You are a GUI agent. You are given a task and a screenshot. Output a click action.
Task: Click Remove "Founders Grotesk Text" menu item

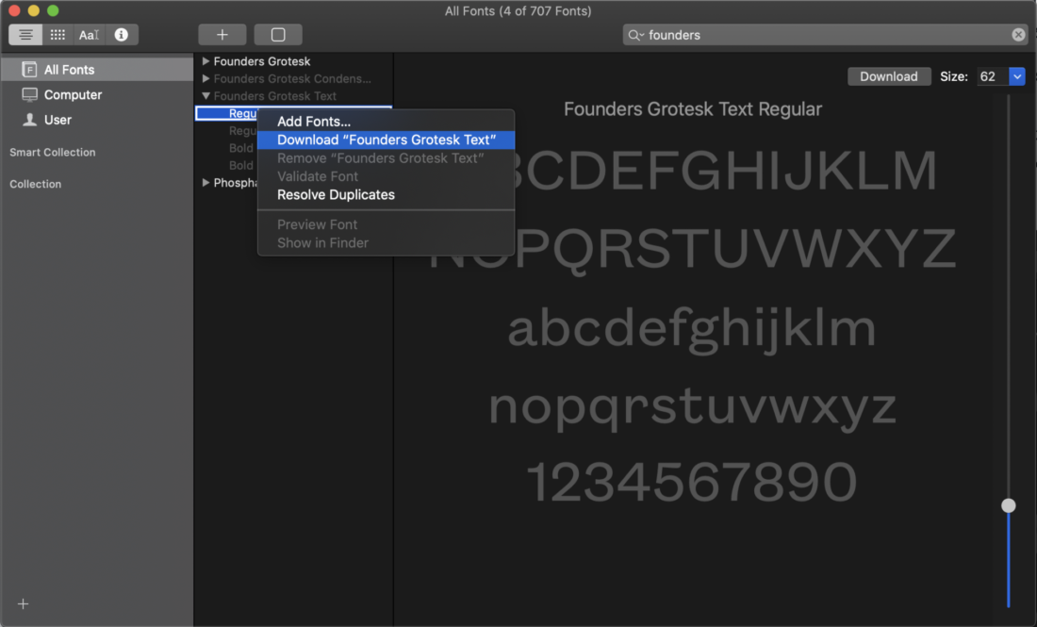click(x=387, y=158)
